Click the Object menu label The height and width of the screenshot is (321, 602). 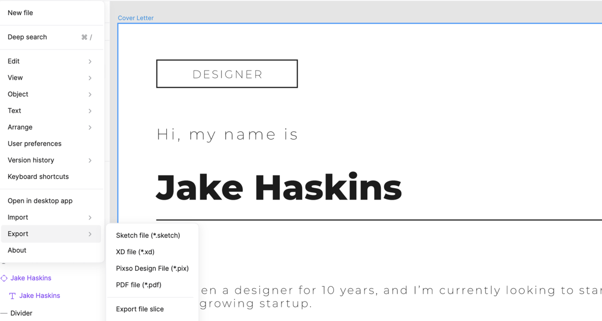tap(18, 94)
